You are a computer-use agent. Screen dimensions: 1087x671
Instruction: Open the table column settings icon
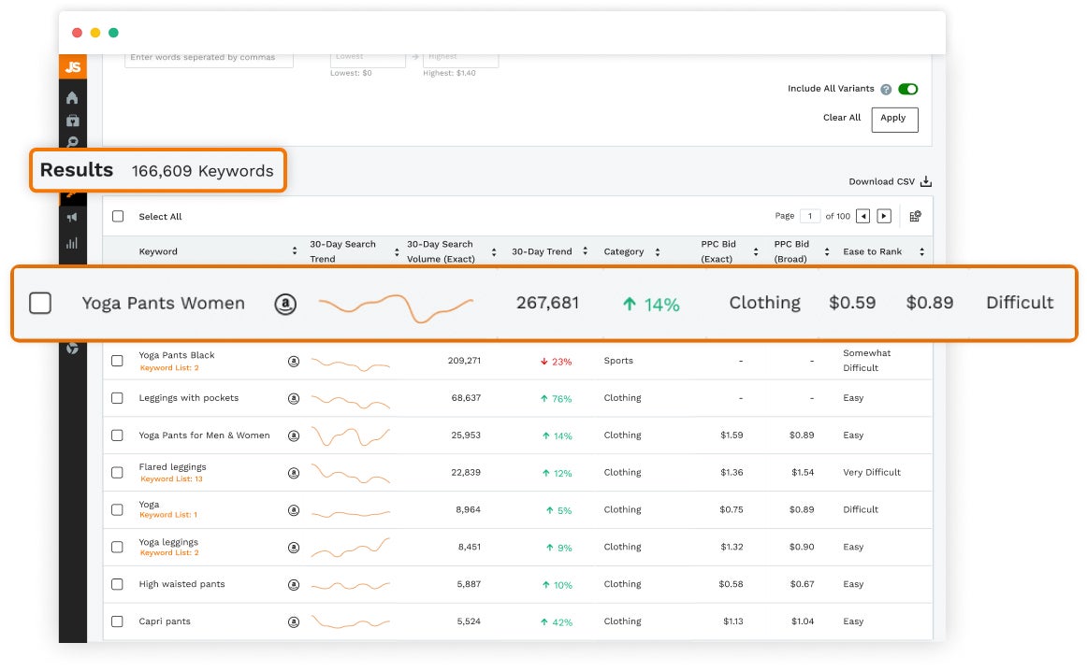[x=915, y=216]
